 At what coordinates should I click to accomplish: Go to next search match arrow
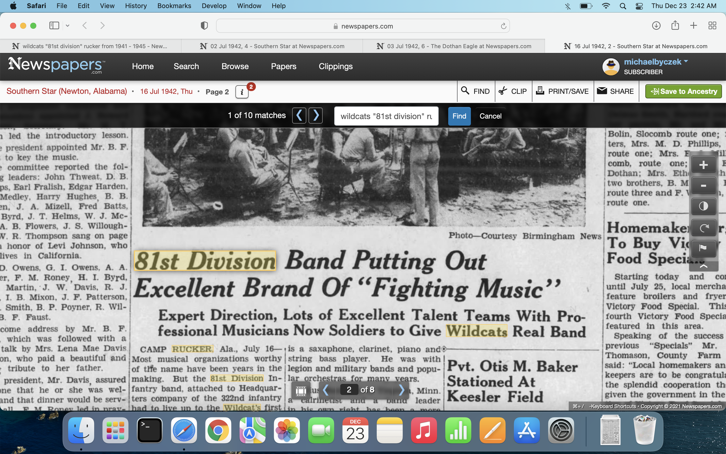point(316,116)
